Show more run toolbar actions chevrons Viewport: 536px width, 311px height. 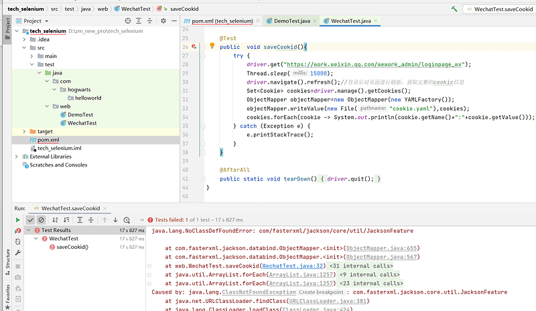[142, 220]
